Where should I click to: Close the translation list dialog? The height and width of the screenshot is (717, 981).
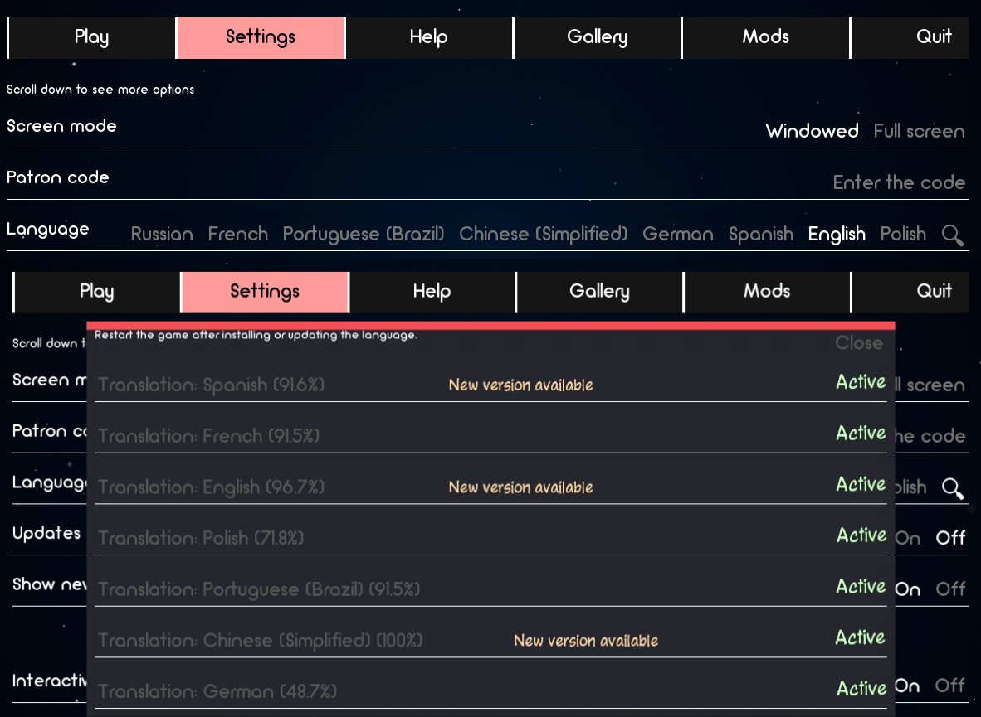859,342
